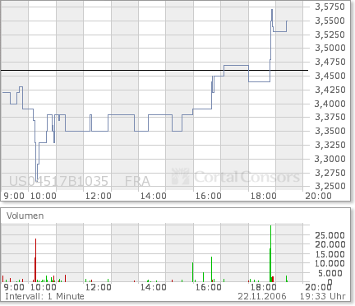Select the 3,5250 price axis value
Image resolution: width=355 pixels, height=306 pixels.
[330, 35]
